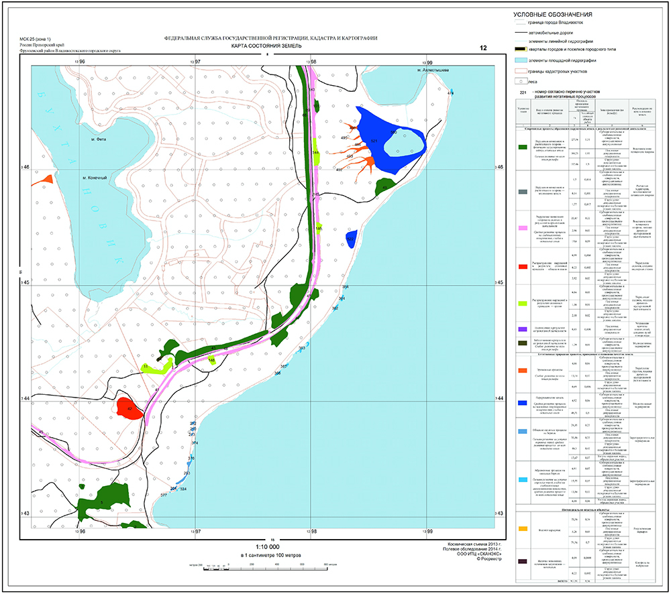Click the gray swatch in legend table
Screen dimensions: 671x594
point(523,191)
